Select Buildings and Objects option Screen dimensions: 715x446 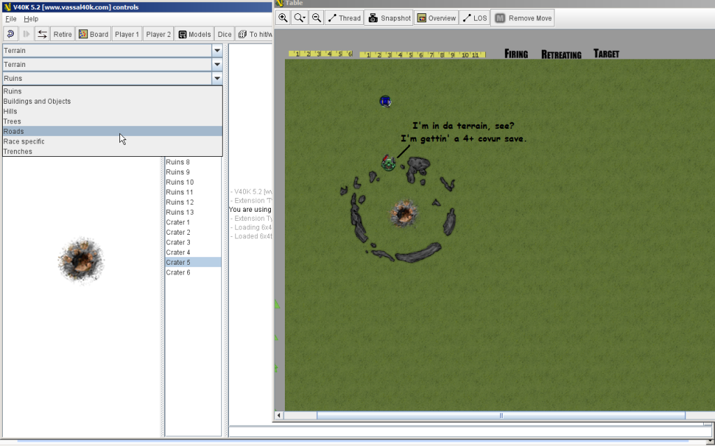[112, 101]
